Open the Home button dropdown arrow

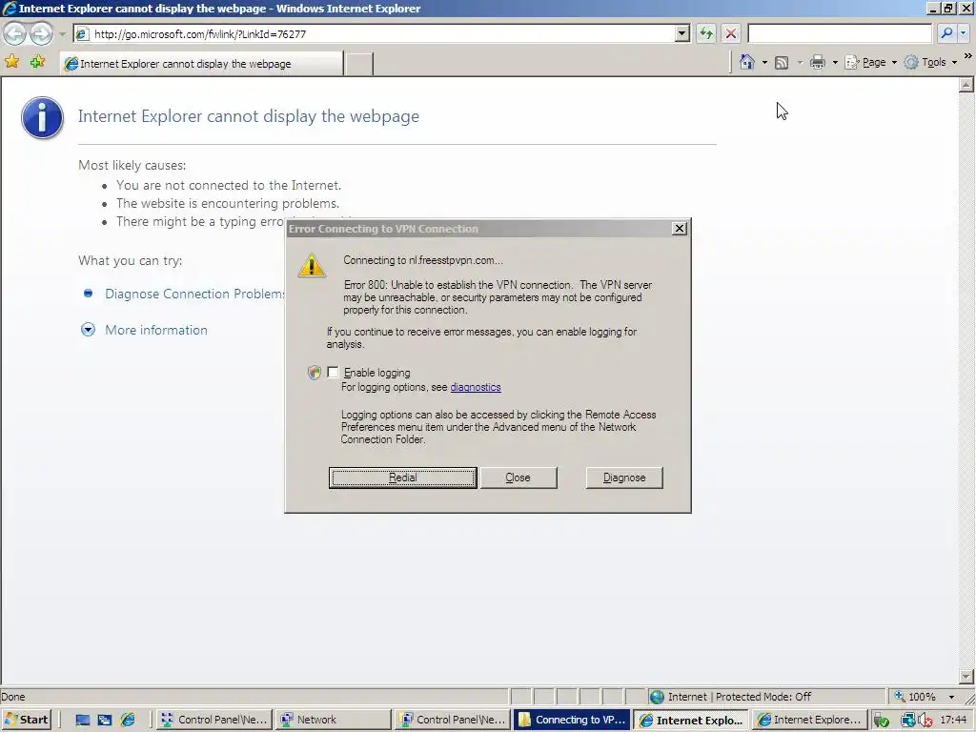tap(764, 62)
